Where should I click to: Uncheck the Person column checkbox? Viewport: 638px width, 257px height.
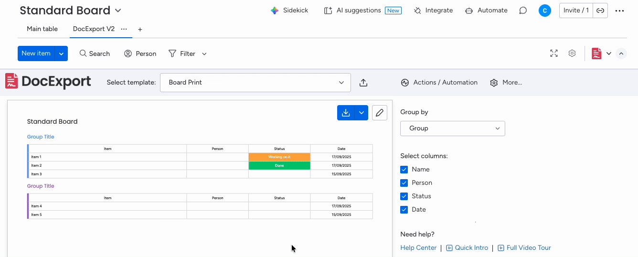coord(404,183)
